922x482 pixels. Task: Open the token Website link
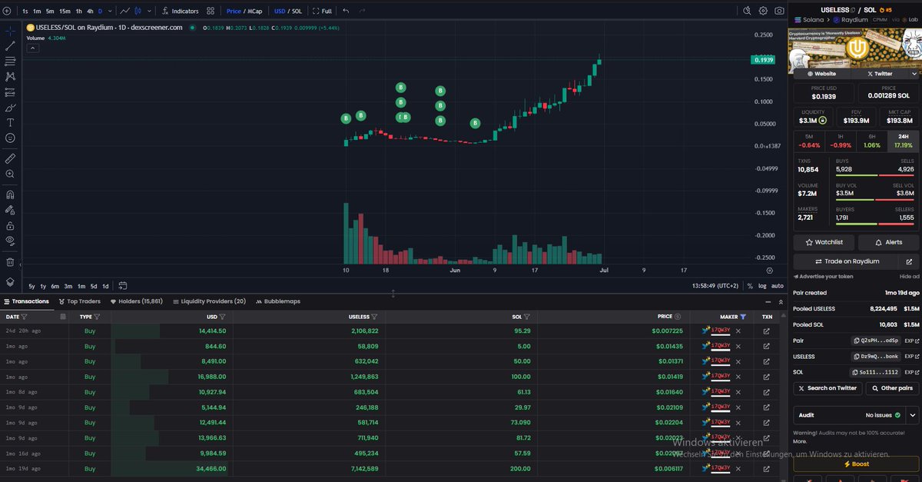pyautogui.click(x=821, y=74)
